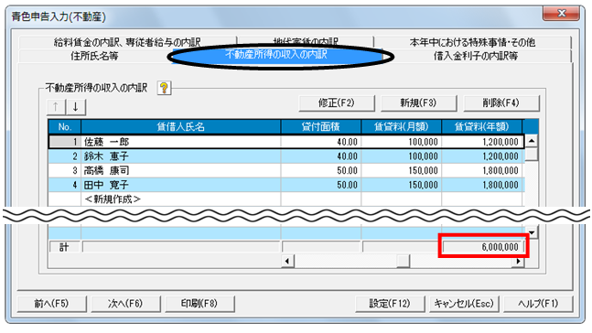Click the yellow question mark help icon
The height and width of the screenshot is (333, 592).
click(164, 88)
